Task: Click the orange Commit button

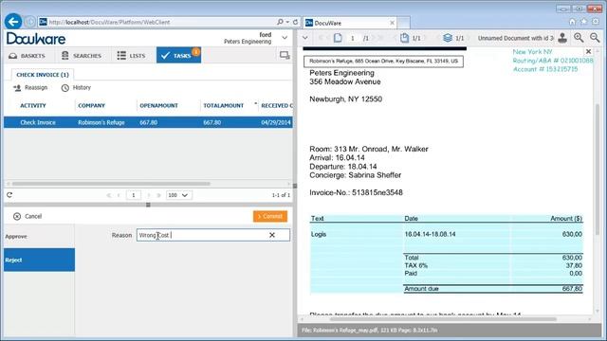Action: click(x=270, y=216)
